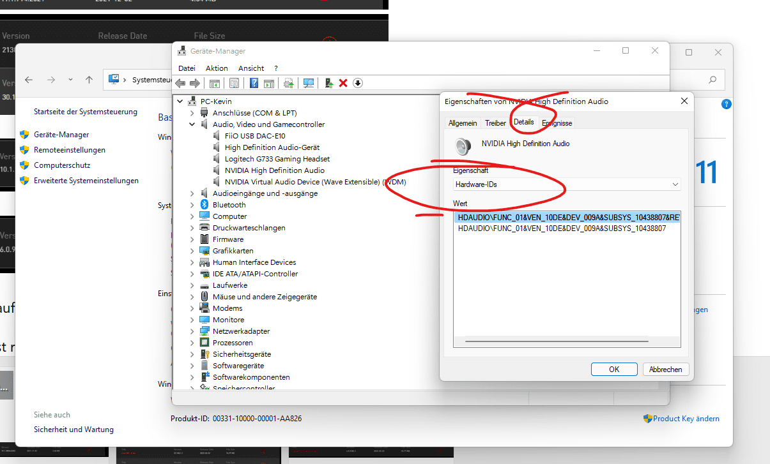Open the Eigenschaft Hardware-IDs dropdown

[x=567, y=184]
